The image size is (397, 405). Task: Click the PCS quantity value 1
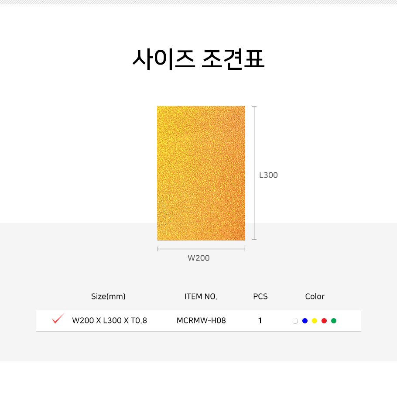pyautogui.click(x=260, y=321)
